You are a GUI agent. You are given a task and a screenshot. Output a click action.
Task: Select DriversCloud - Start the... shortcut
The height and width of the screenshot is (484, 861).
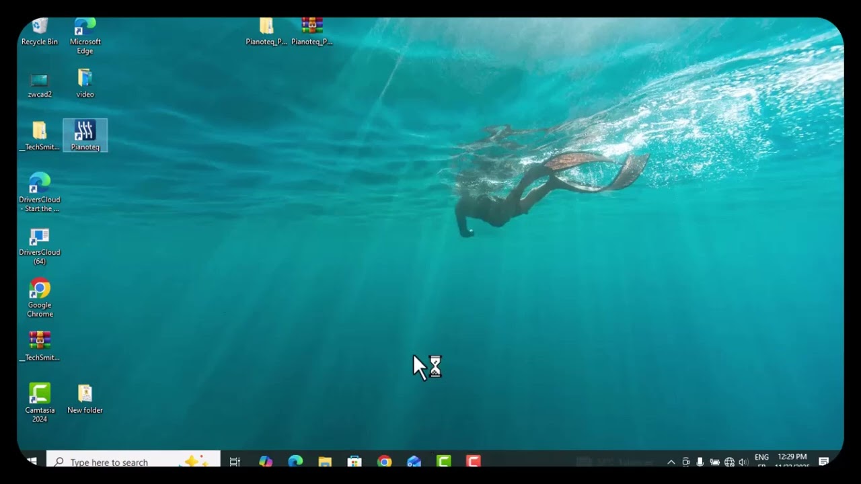(x=40, y=192)
